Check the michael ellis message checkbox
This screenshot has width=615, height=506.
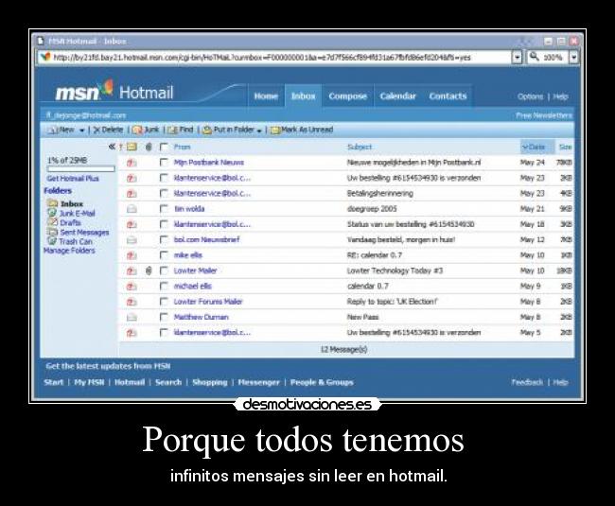164,287
